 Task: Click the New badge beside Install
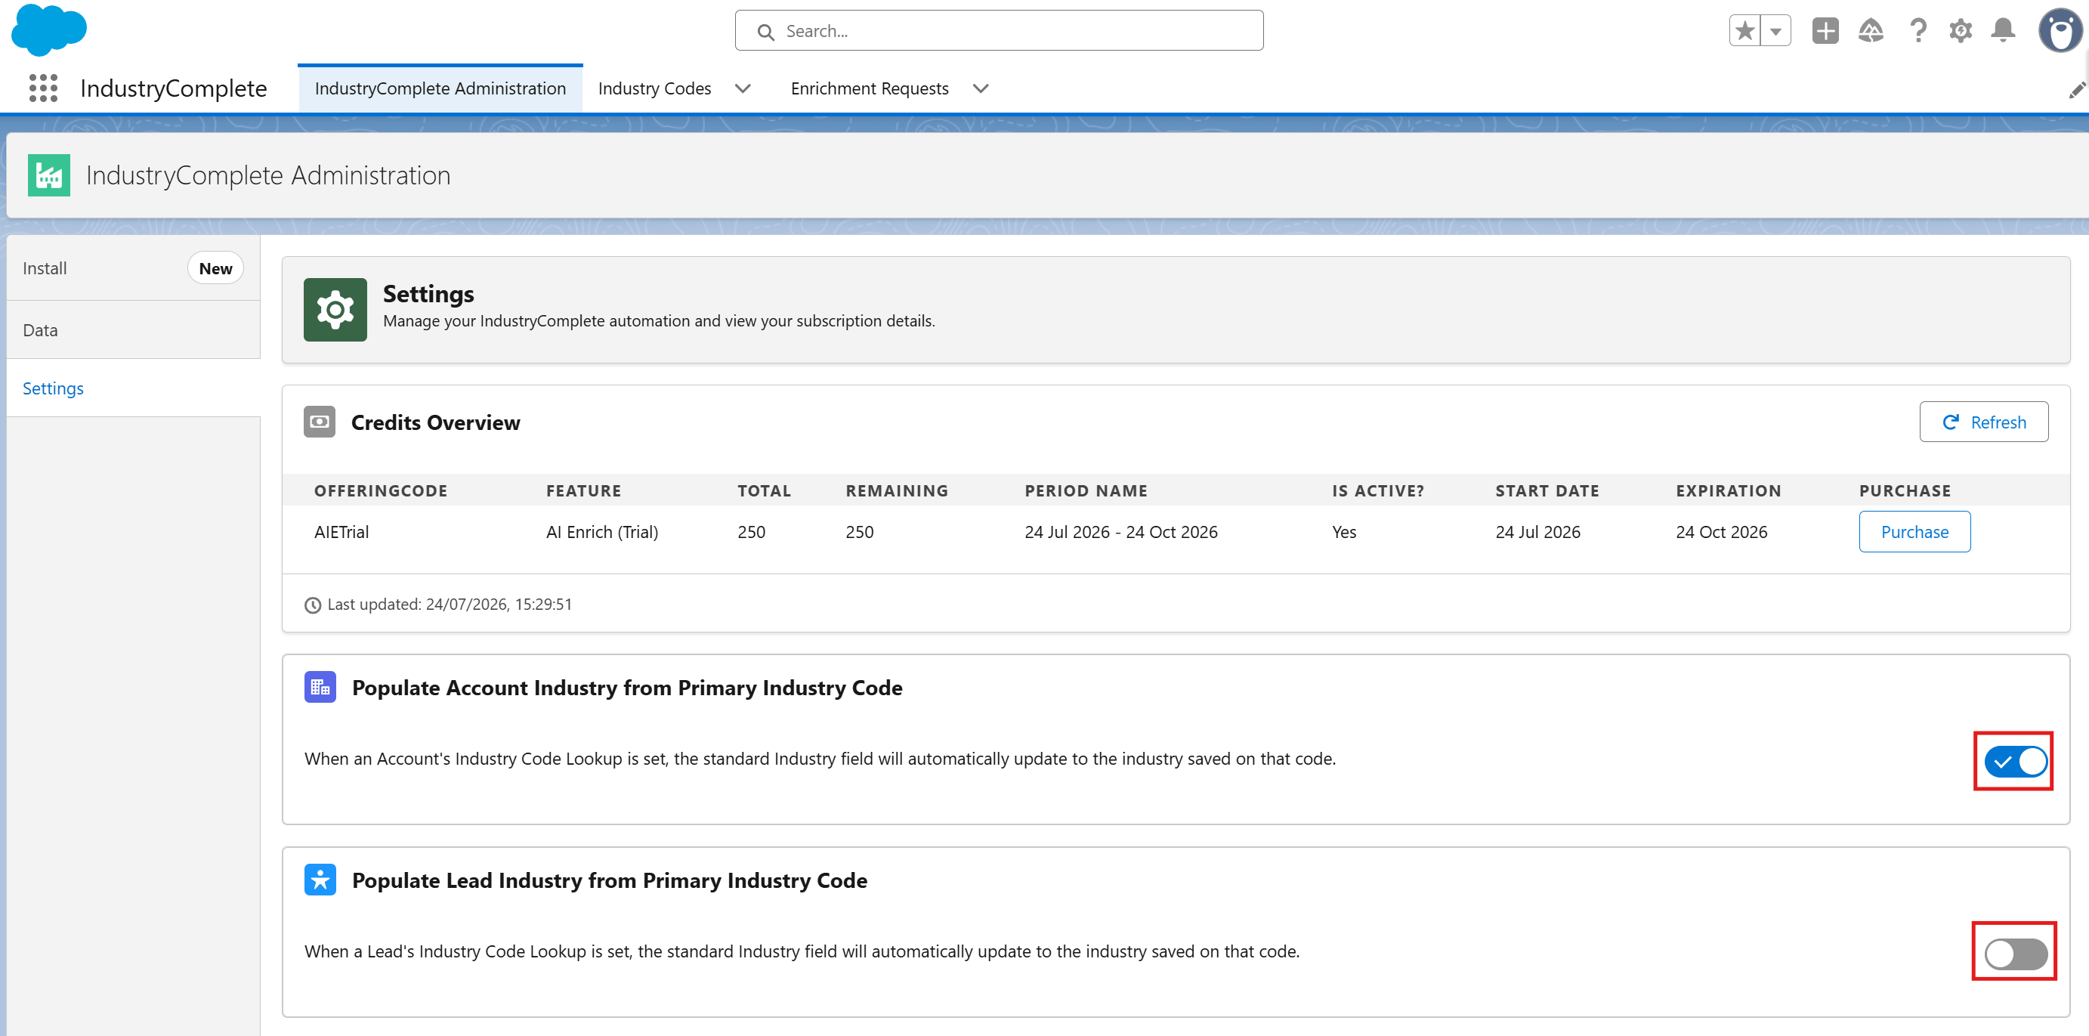tap(216, 268)
